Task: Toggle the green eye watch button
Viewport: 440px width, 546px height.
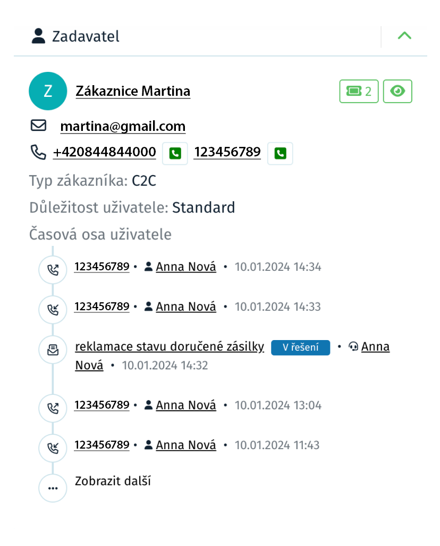Action: tap(397, 91)
